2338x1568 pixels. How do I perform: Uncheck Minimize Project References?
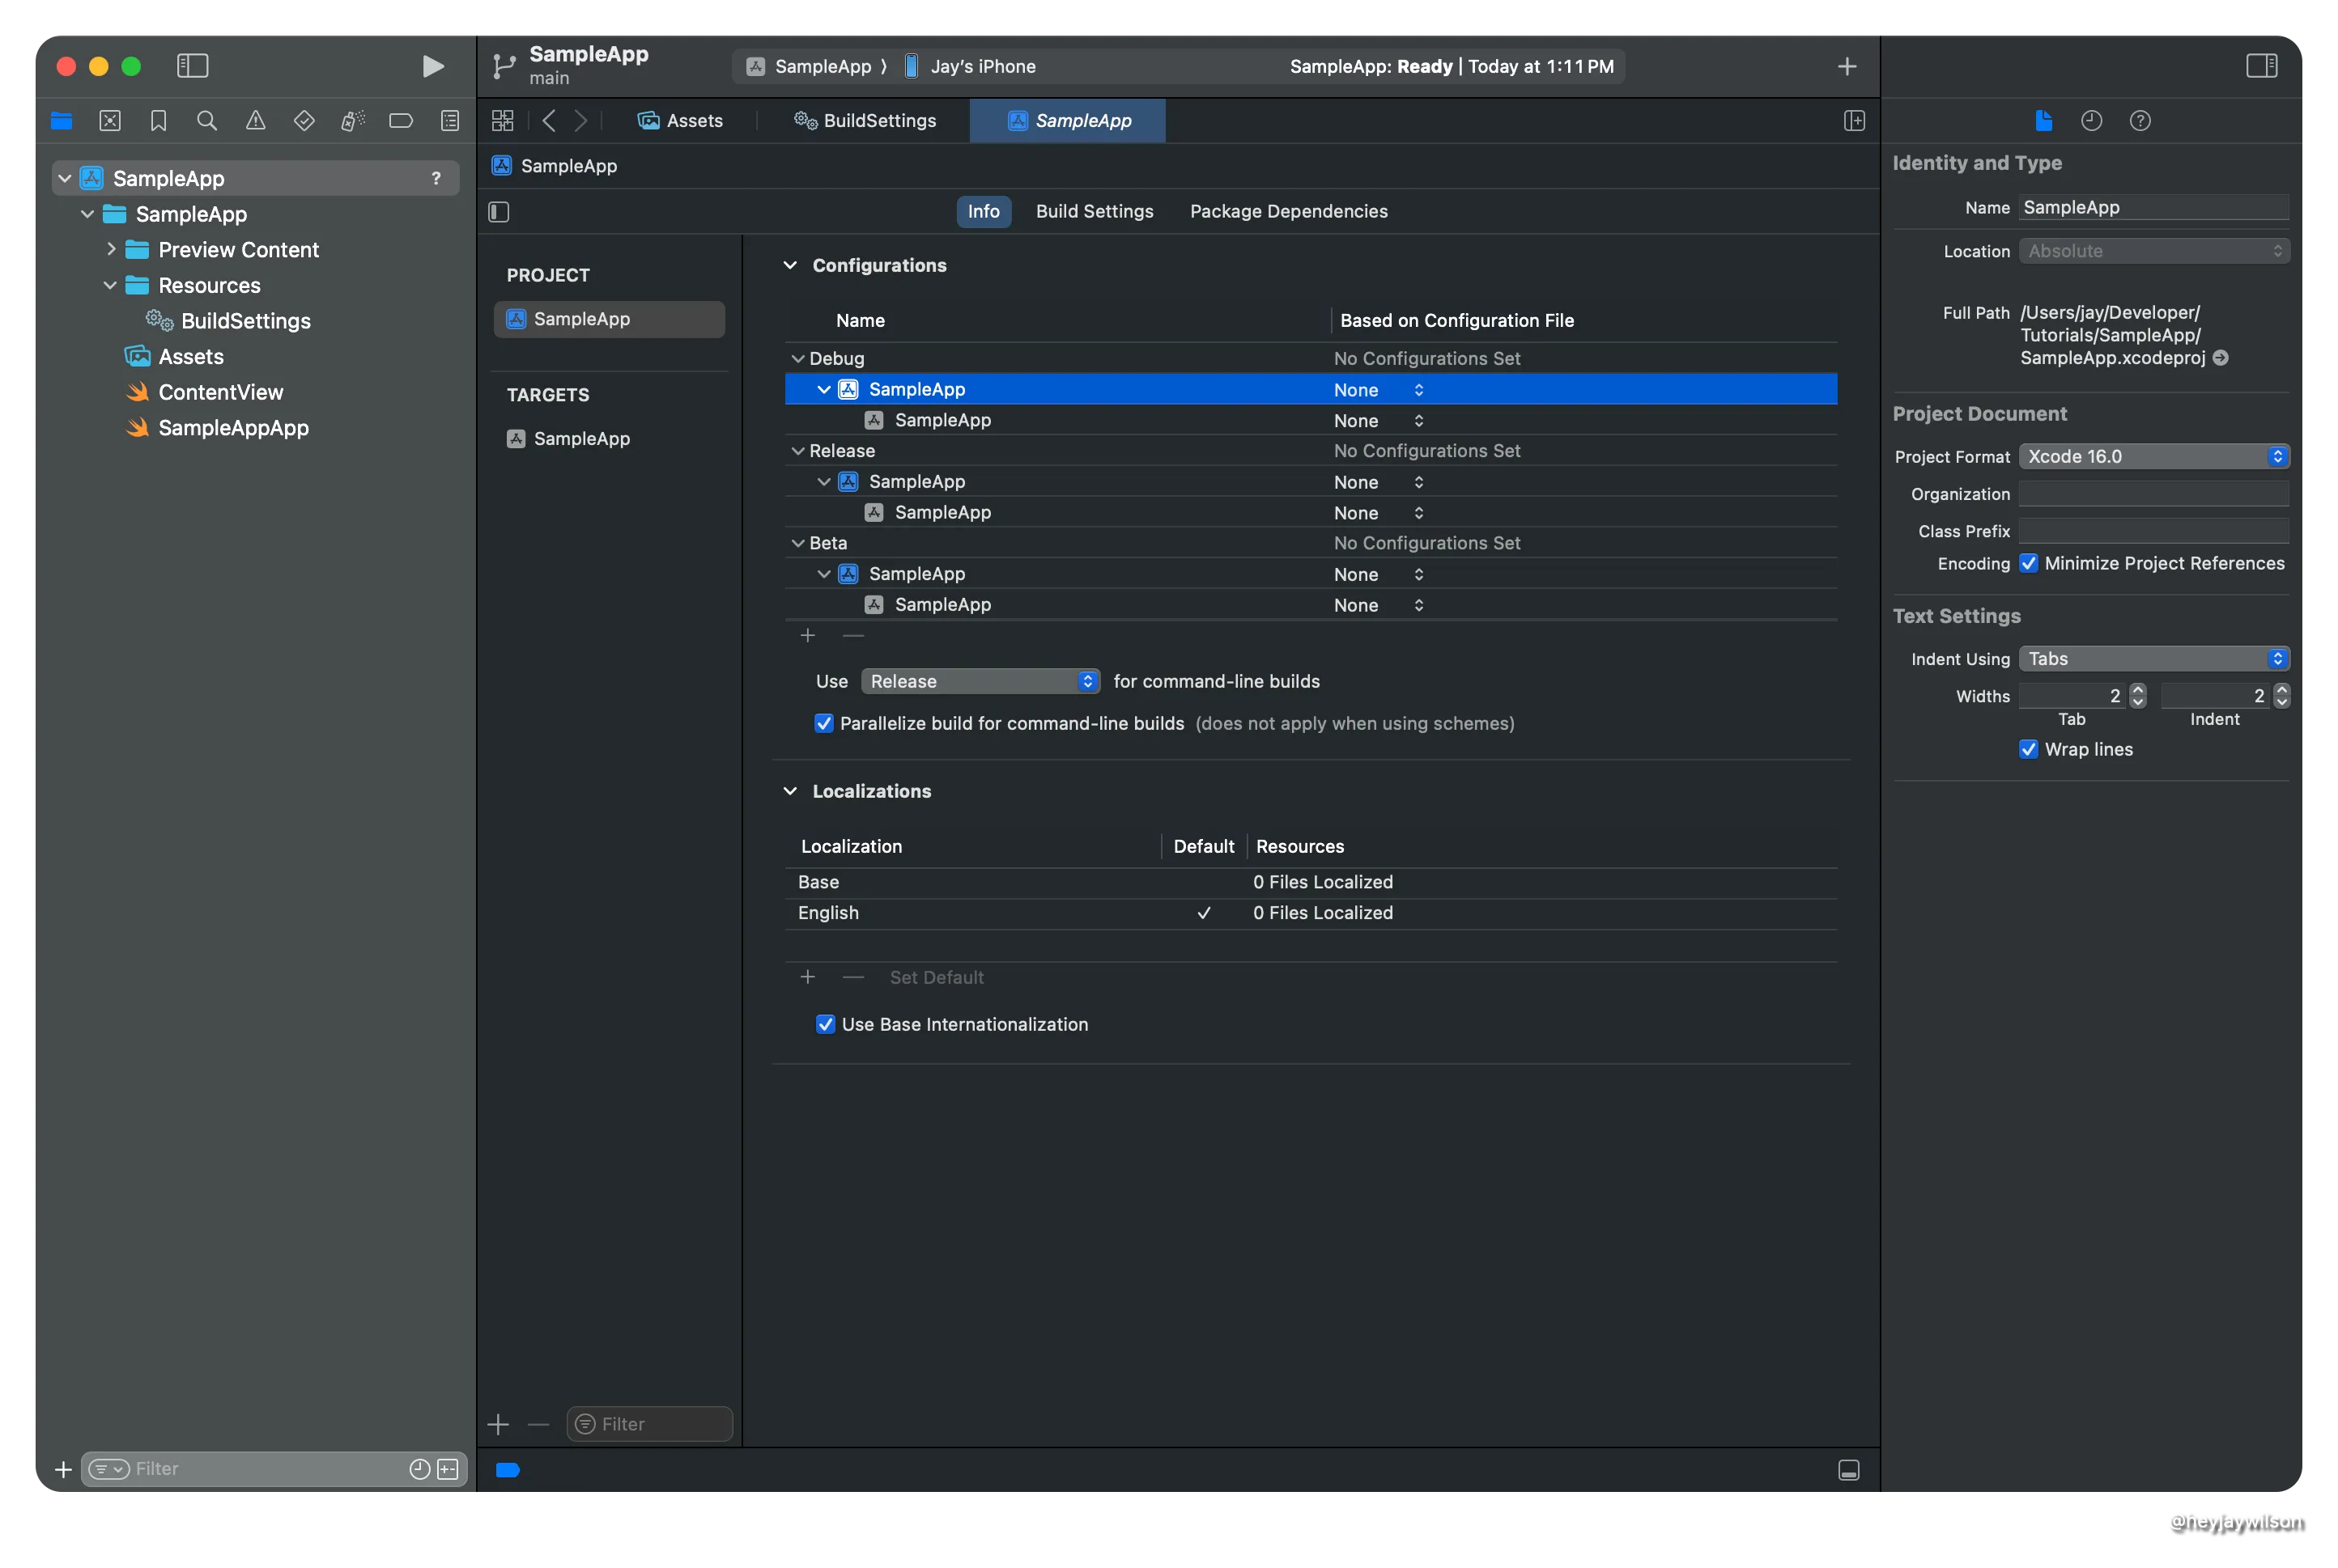click(x=2028, y=563)
